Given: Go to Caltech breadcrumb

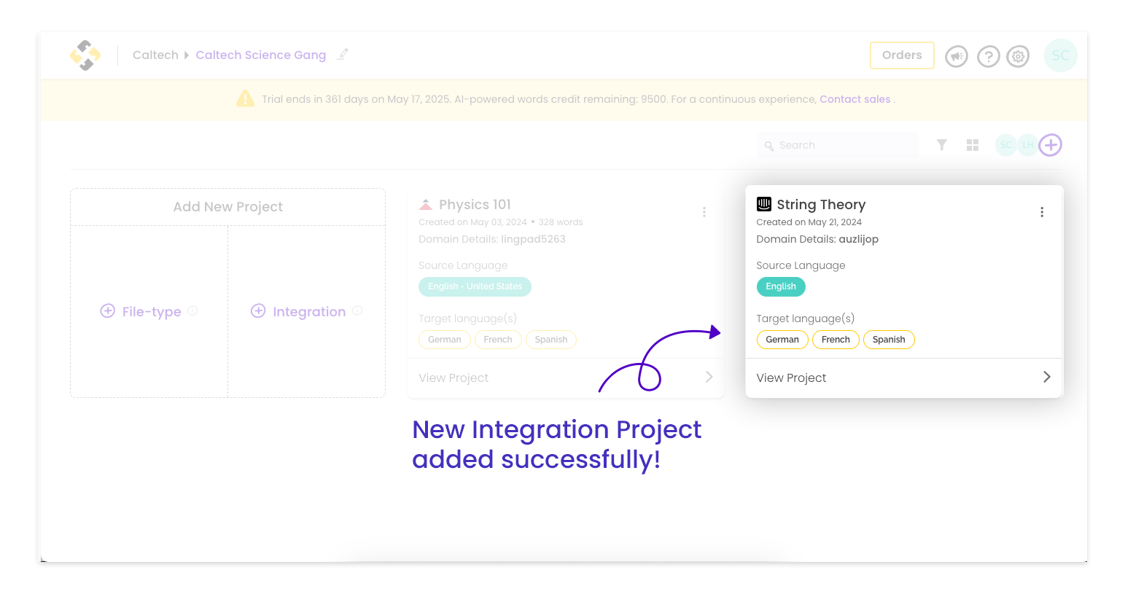Looking at the screenshot, I should (x=155, y=55).
